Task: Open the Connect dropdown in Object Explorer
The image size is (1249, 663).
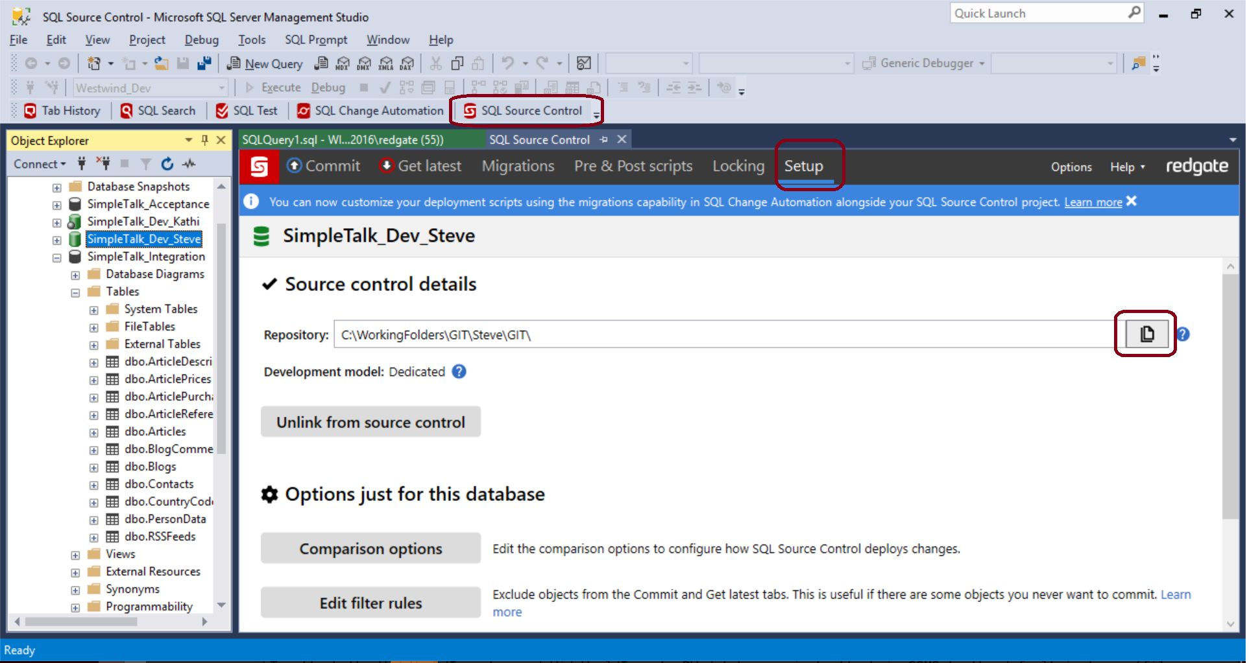Action: (40, 164)
